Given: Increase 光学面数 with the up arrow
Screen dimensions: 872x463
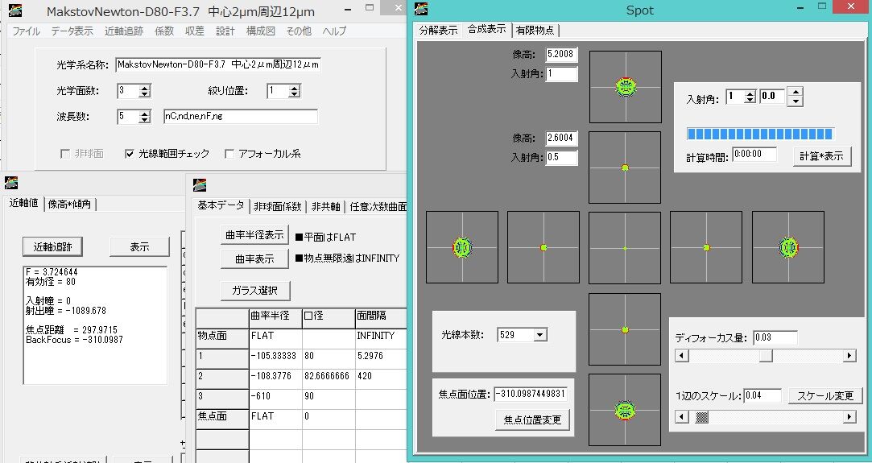Looking at the screenshot, I should [x=145, y=87].
